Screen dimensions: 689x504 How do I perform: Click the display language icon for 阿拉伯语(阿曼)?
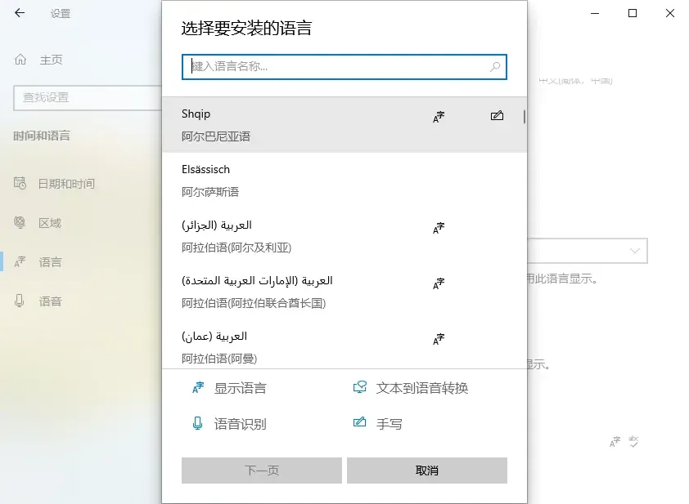tap(439, 339)
